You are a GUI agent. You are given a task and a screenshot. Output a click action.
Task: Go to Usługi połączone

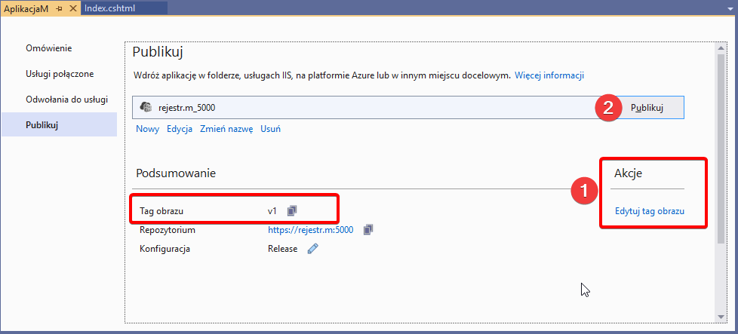click(x=60, y=74)
